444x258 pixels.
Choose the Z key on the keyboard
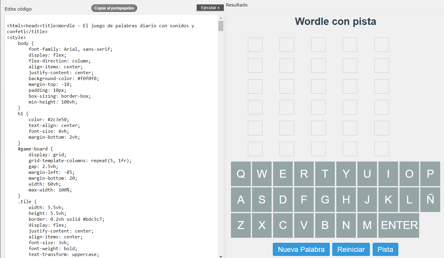(x=241, y=225)
